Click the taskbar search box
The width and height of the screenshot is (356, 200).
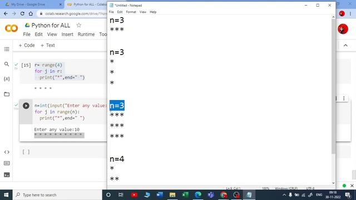[x=57, y=195]
